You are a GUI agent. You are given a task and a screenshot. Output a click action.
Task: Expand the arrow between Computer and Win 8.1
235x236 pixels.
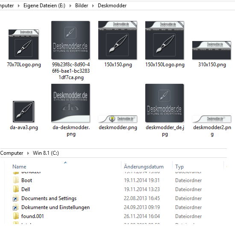(x=28, y=153)
